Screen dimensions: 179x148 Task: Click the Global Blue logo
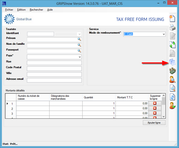[18, 19]
